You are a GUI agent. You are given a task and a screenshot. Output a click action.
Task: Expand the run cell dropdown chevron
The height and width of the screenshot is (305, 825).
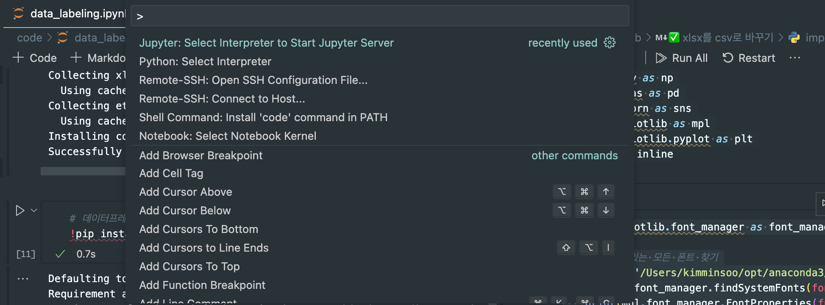coord(34,211)
